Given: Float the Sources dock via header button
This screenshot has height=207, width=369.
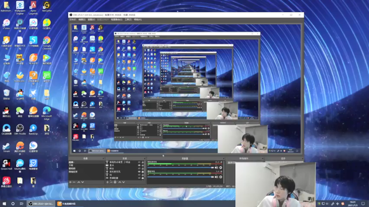Looking at the screenshot, I should [x=145, y=159].
